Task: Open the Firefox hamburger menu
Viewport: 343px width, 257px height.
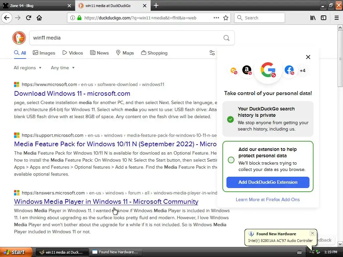Action: 337,18
